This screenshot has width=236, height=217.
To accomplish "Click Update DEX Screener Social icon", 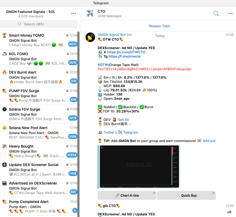I will point(4,165).
